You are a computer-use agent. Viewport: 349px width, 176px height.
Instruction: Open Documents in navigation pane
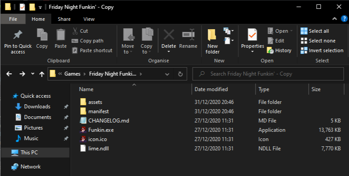38,117
